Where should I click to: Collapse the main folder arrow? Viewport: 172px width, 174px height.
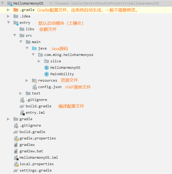21,42
